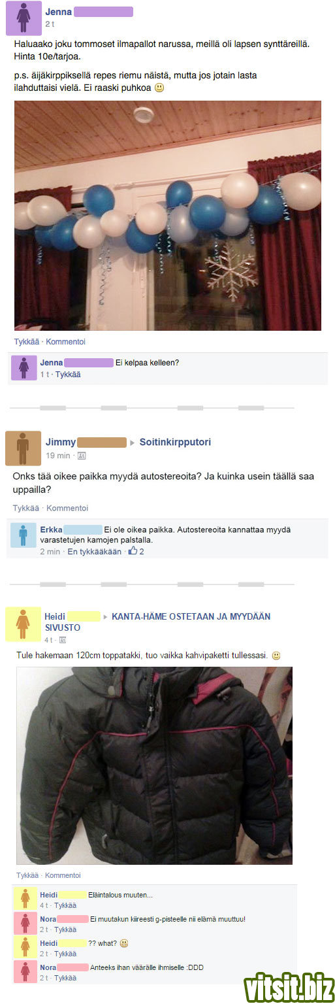Click Jenna's name at top of post

click(x=59, y=12)
